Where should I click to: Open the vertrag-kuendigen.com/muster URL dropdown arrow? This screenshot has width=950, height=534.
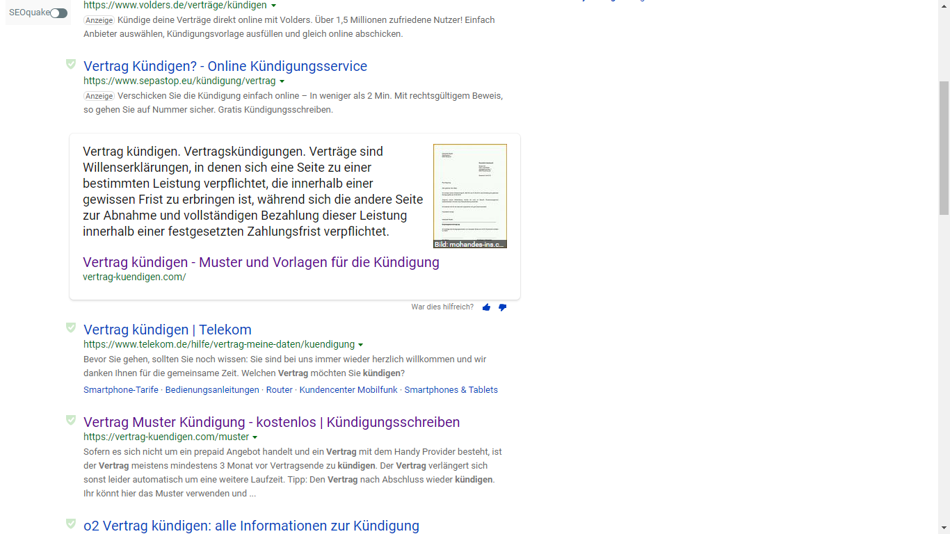pos(255,437)
